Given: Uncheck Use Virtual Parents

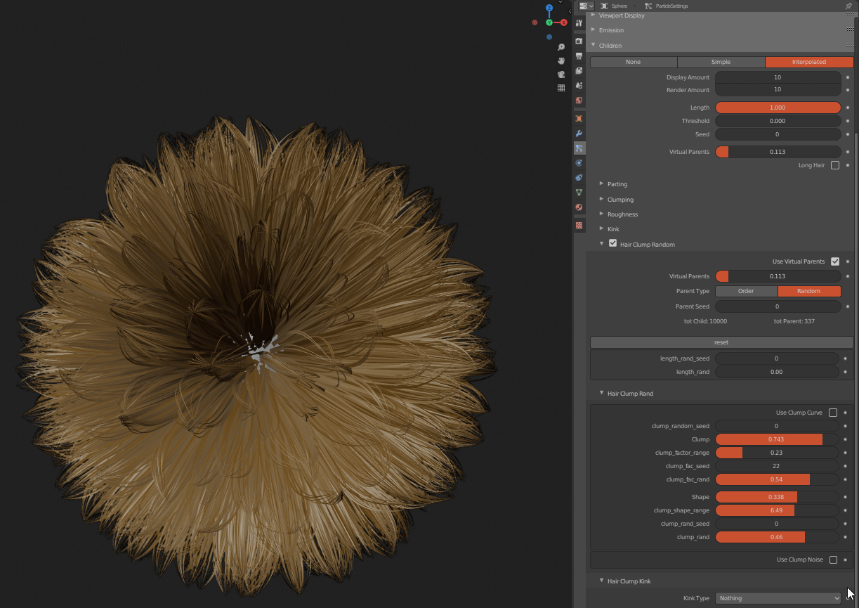Looking at the screenshot, I should (834, 261).
